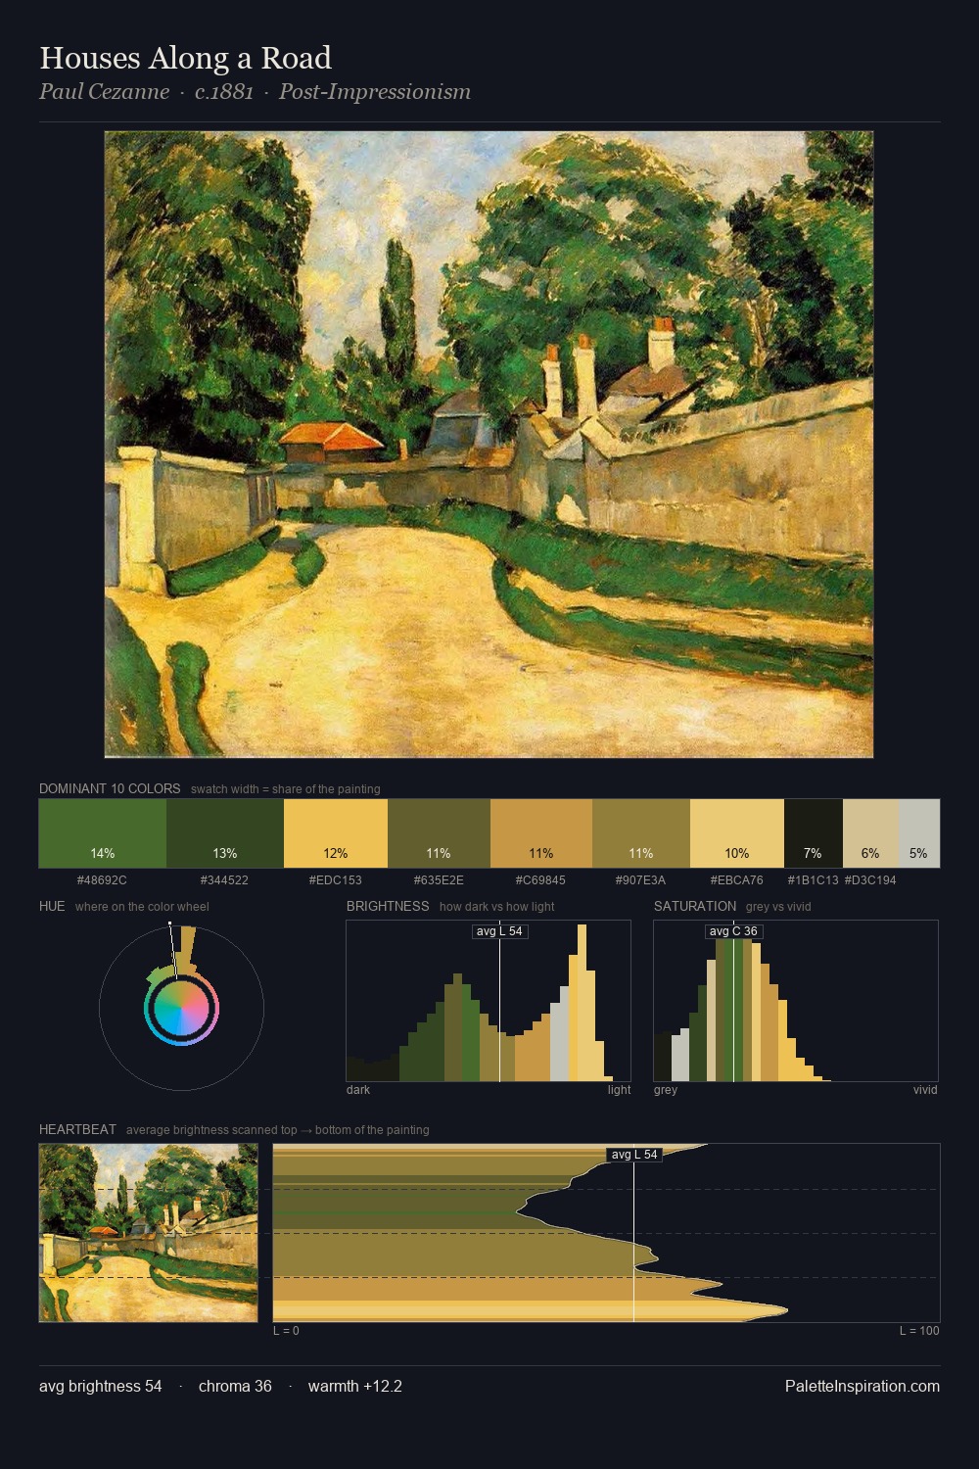Click the footer 'avg brightness 54'
Image resolution: width=979 pixels, height=1469 pixels.
pyautogui.click(x=101, y=1387)
